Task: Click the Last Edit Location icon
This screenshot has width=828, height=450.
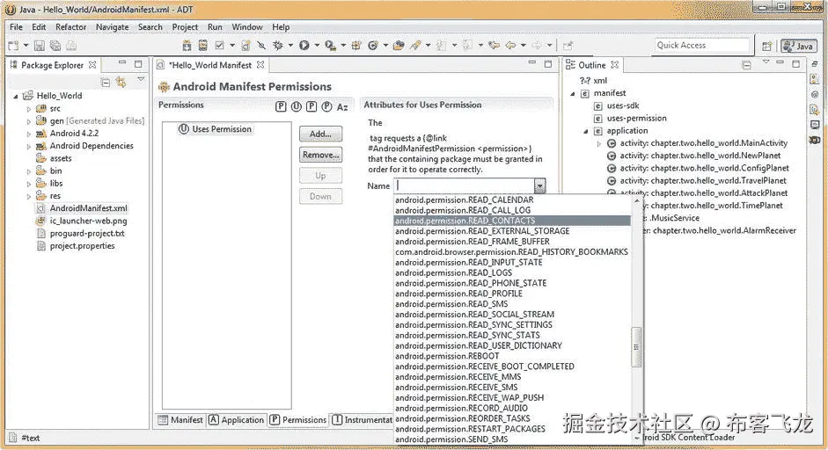Action: 494,46
